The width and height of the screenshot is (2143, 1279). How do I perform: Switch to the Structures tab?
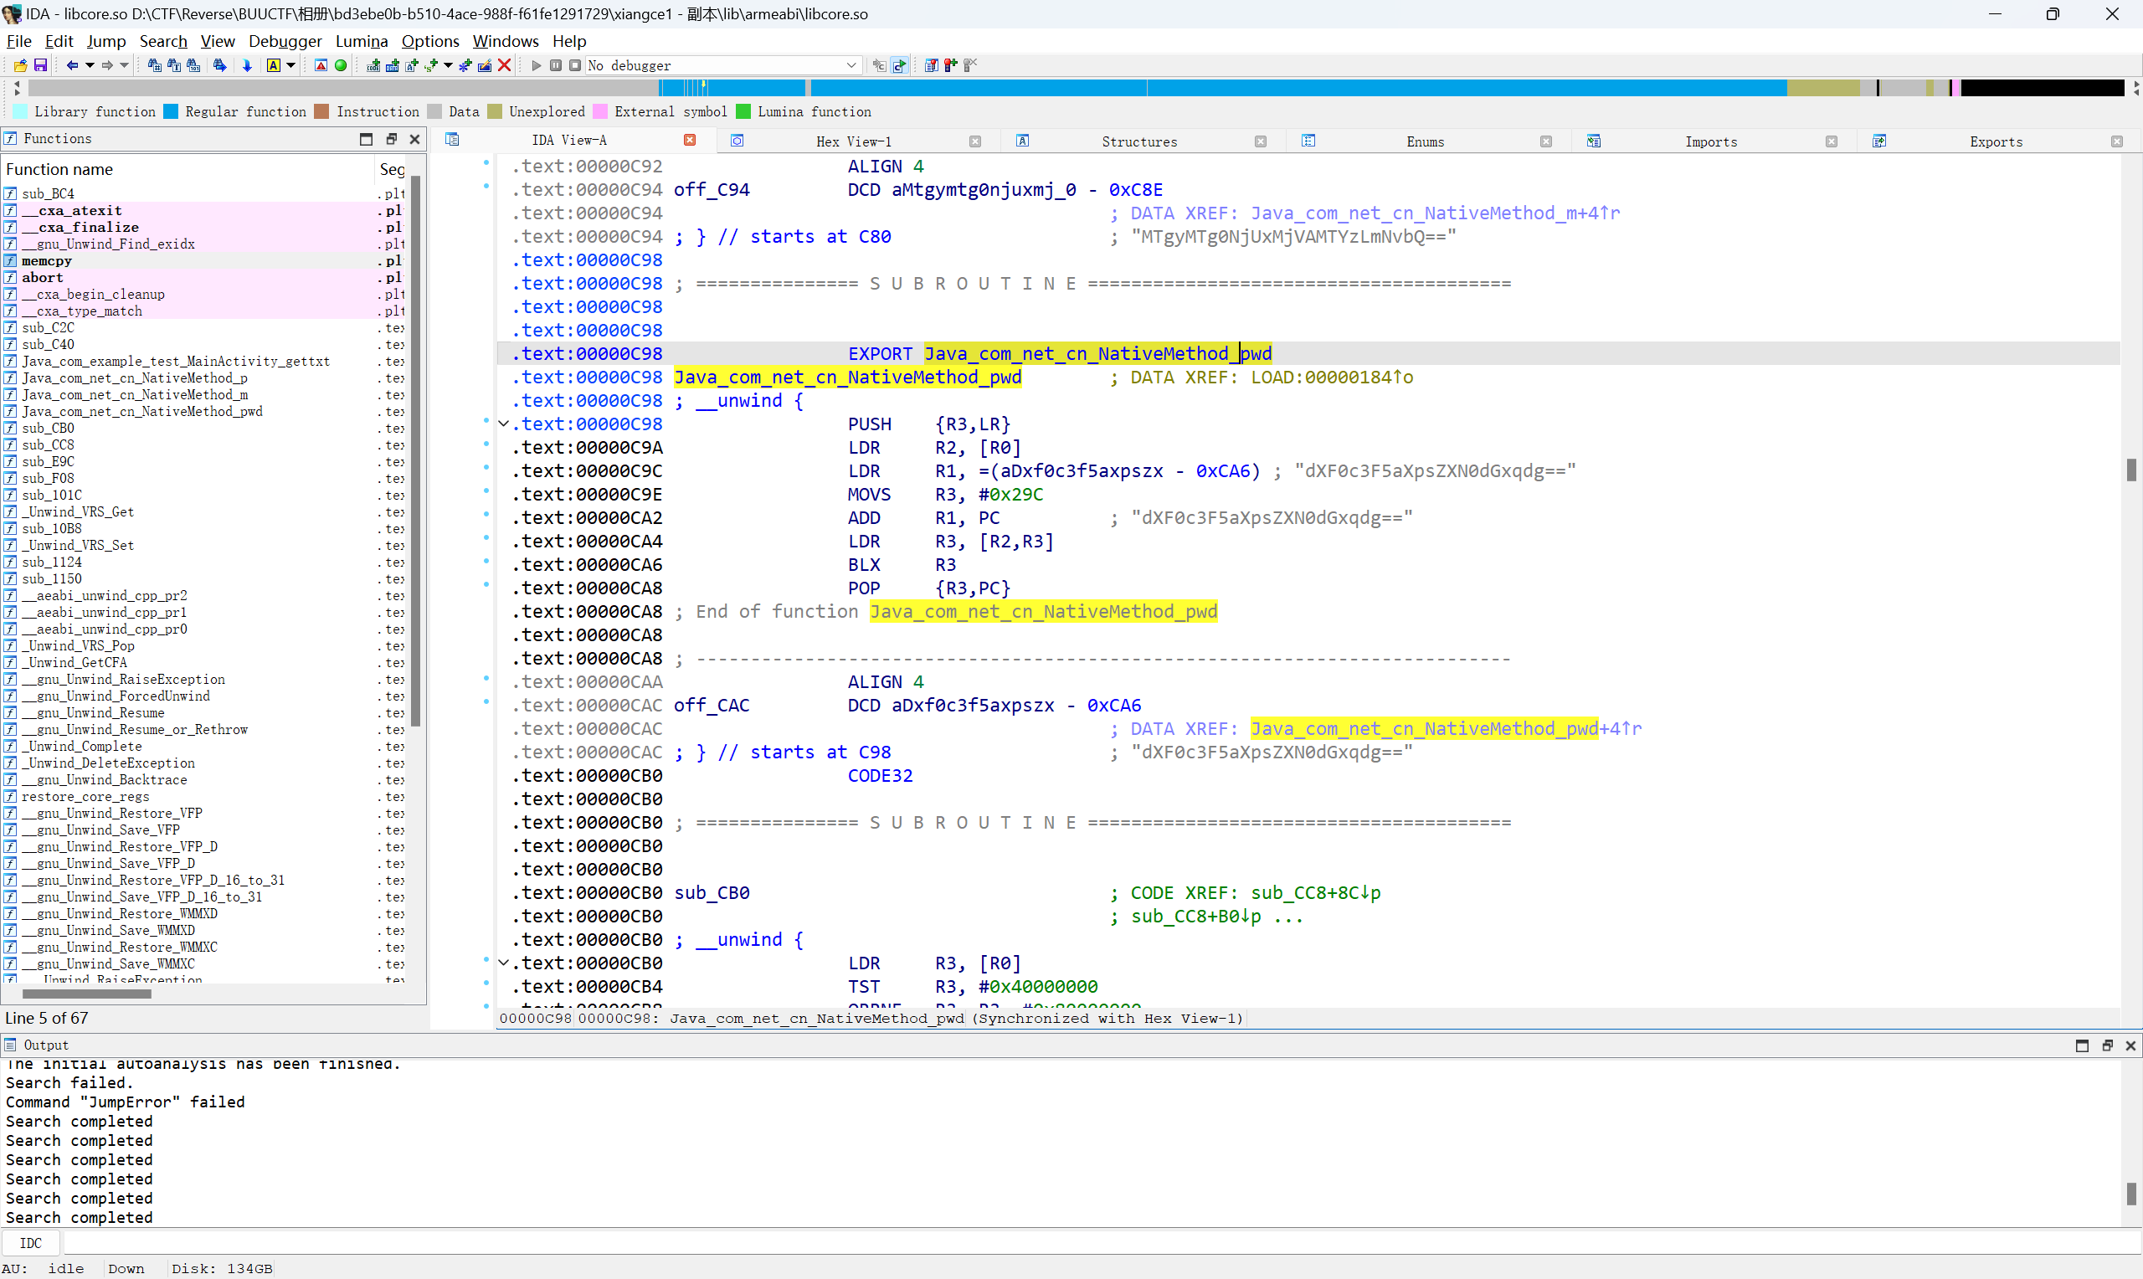pyautogui.click(x=1139, y=141)
